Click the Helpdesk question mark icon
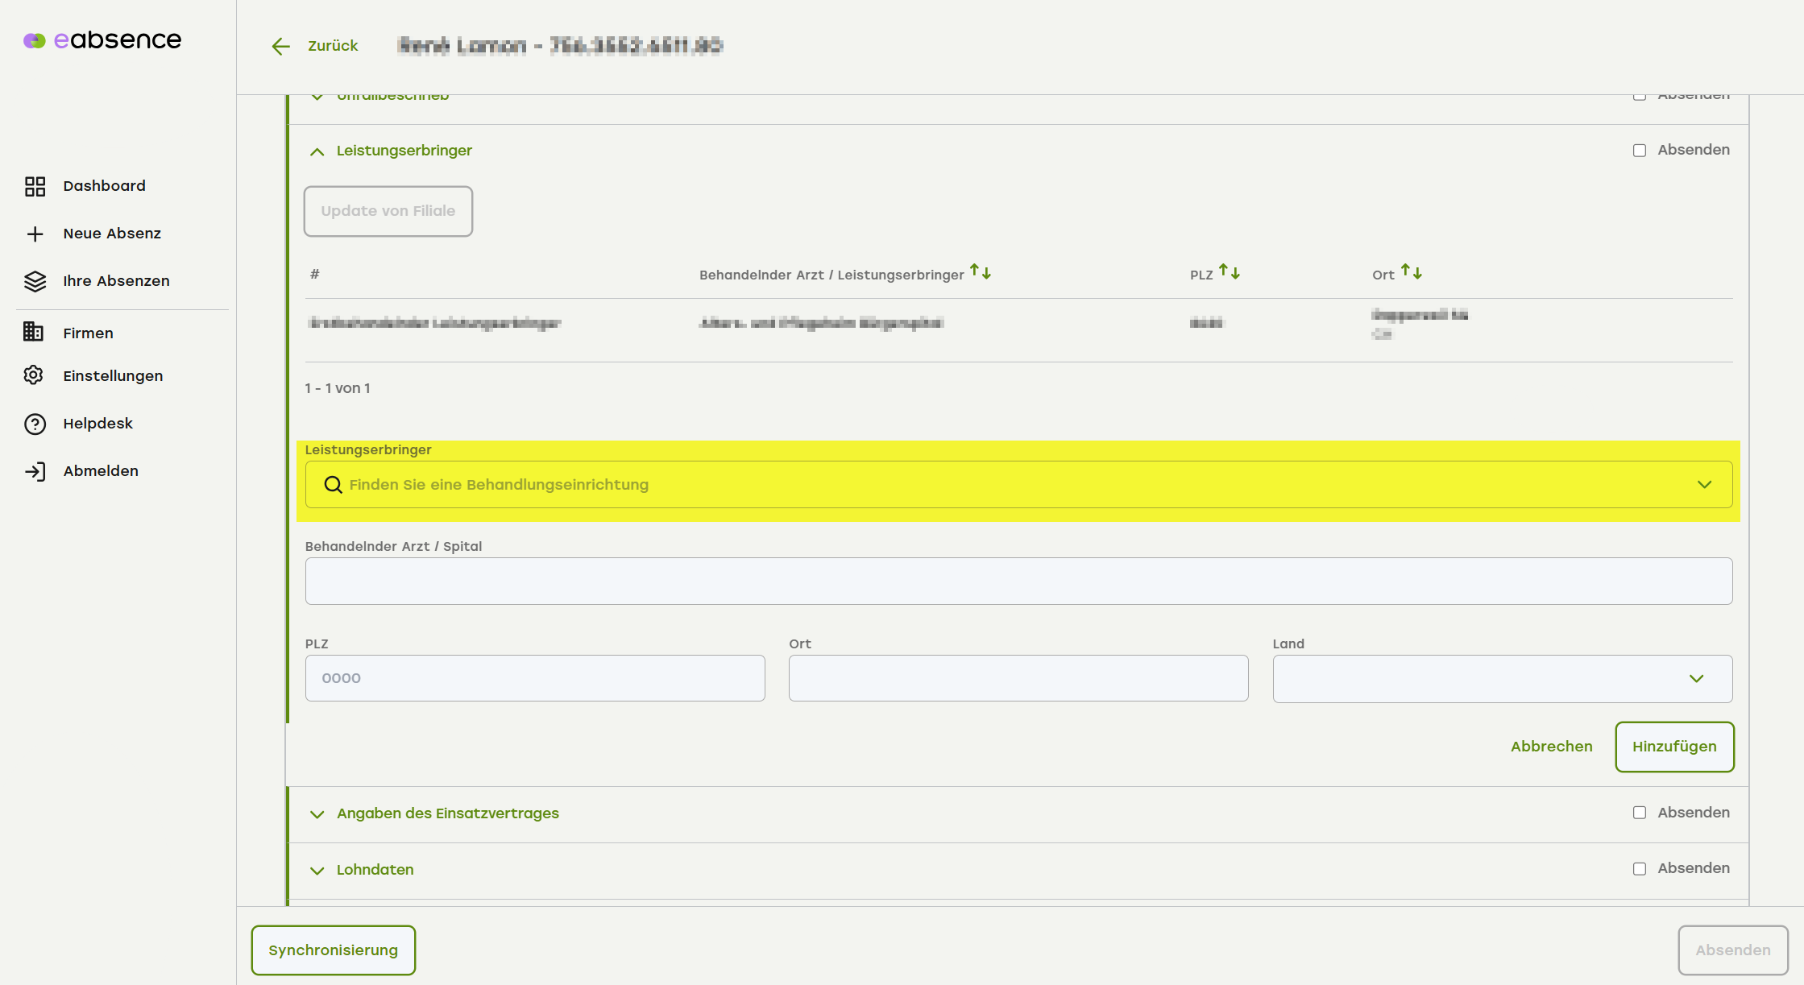This screenshot has width=1804, height=985. pos(35,424)
